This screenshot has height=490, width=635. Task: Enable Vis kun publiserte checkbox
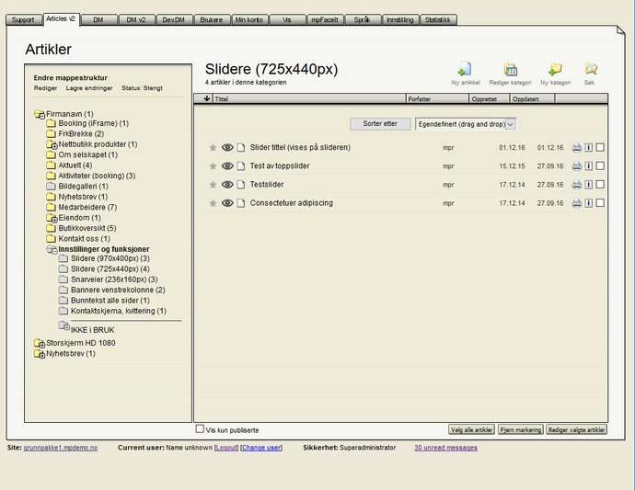click(x=200, y=428)
